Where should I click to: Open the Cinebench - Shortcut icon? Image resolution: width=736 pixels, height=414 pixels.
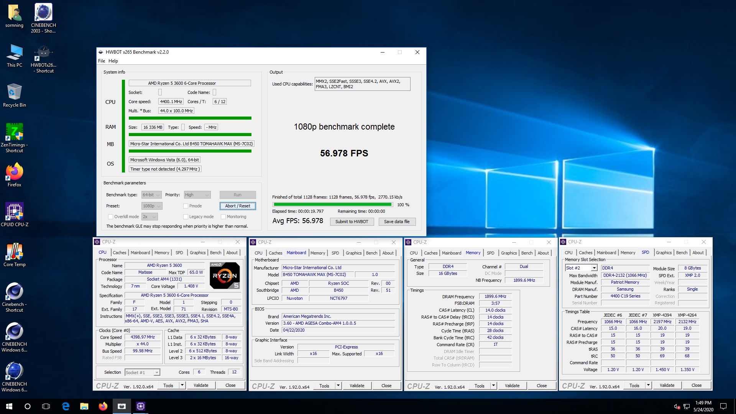pyautogui.click(x=15, y=297)
